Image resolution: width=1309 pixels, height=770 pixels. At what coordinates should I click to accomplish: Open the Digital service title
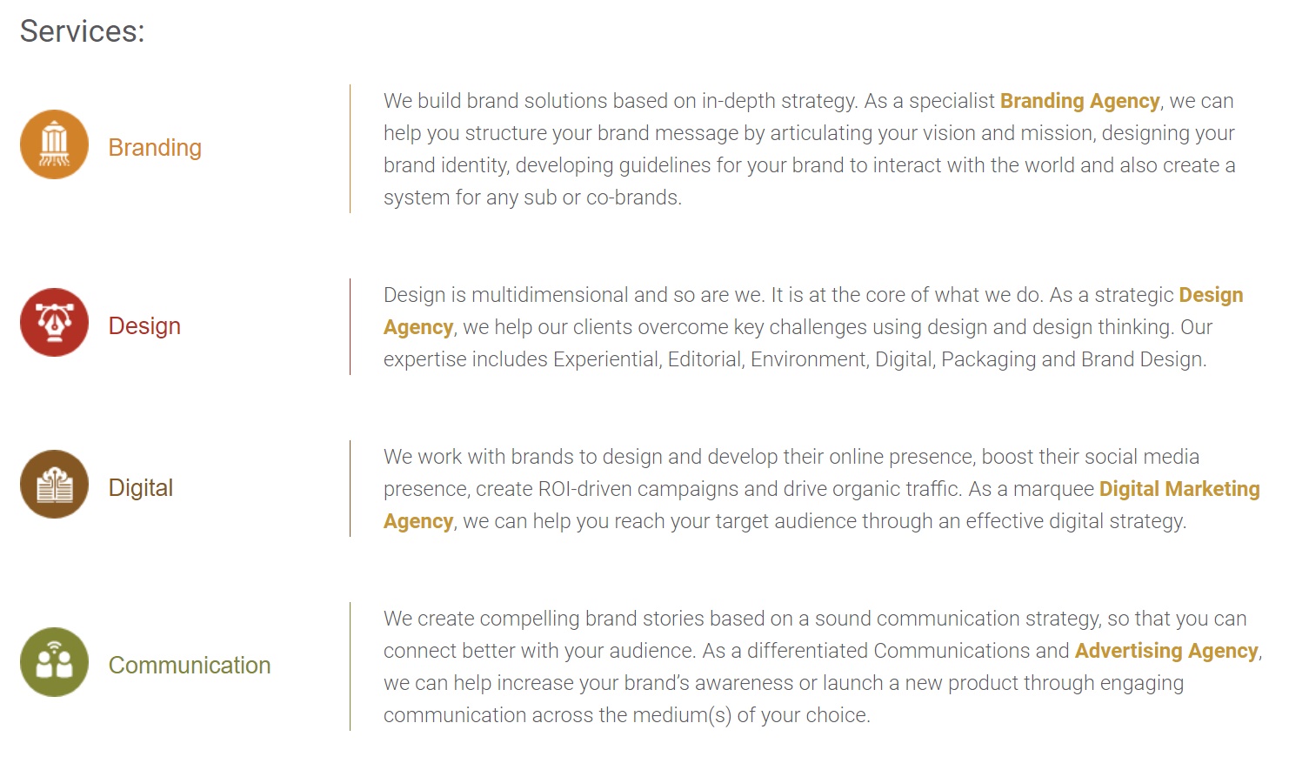pyautogui.click(x=140, y=488)
